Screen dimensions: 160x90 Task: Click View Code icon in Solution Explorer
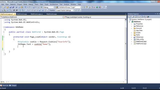[139, 17]
